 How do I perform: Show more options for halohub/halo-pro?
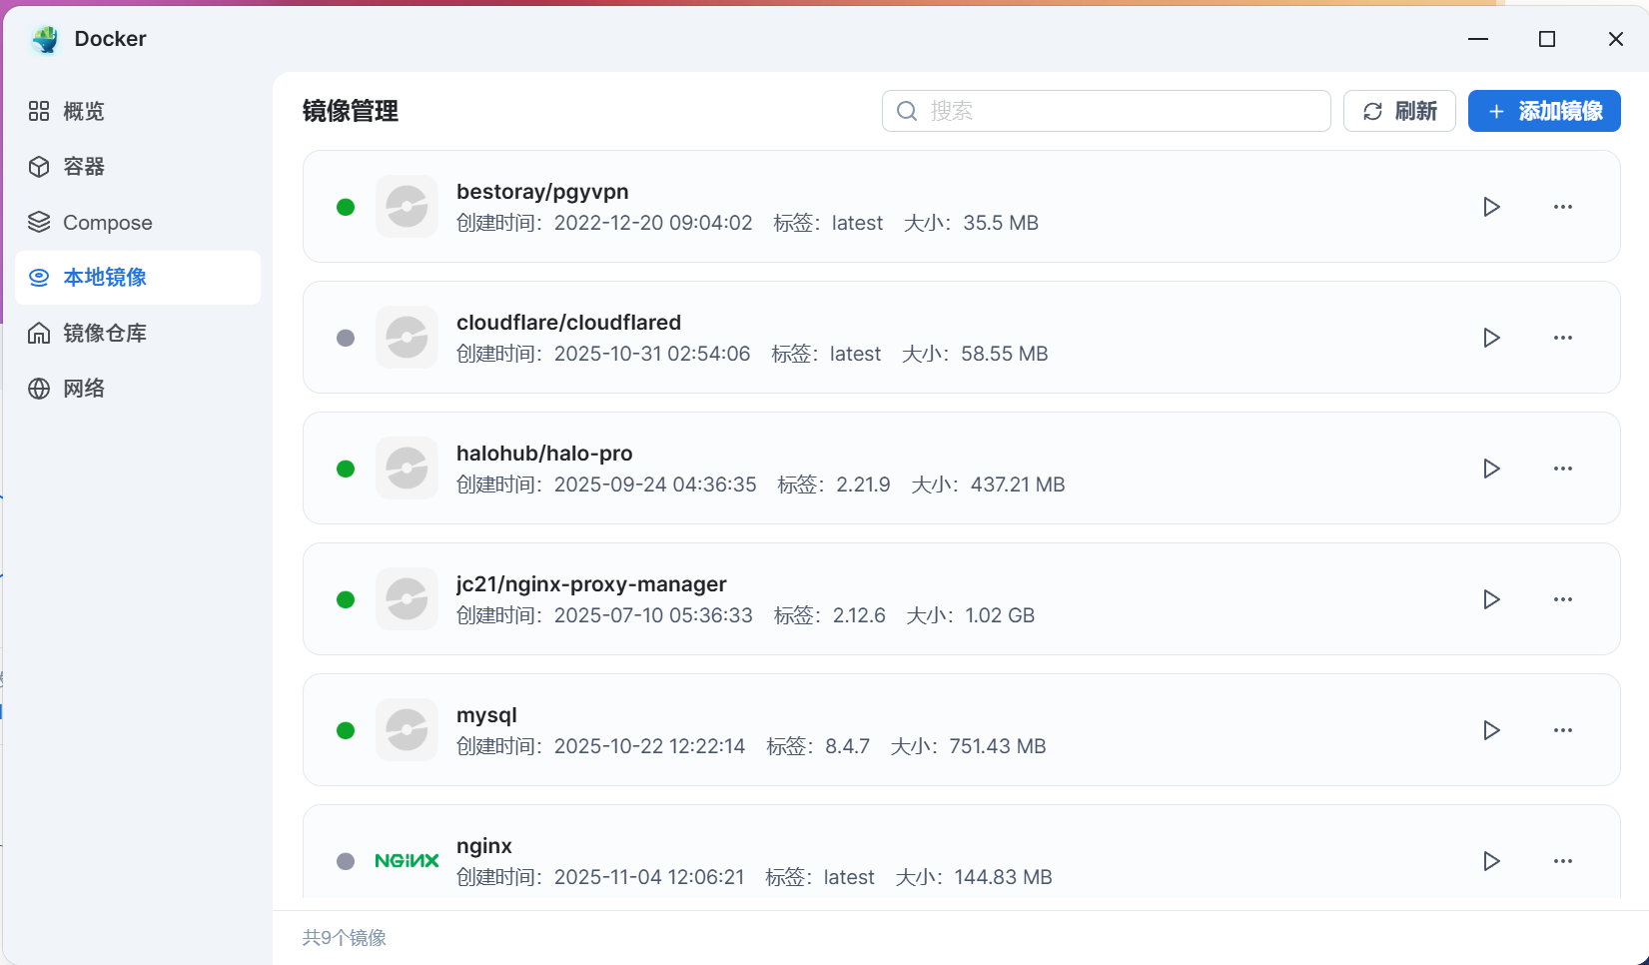(x=1563, y=469)
